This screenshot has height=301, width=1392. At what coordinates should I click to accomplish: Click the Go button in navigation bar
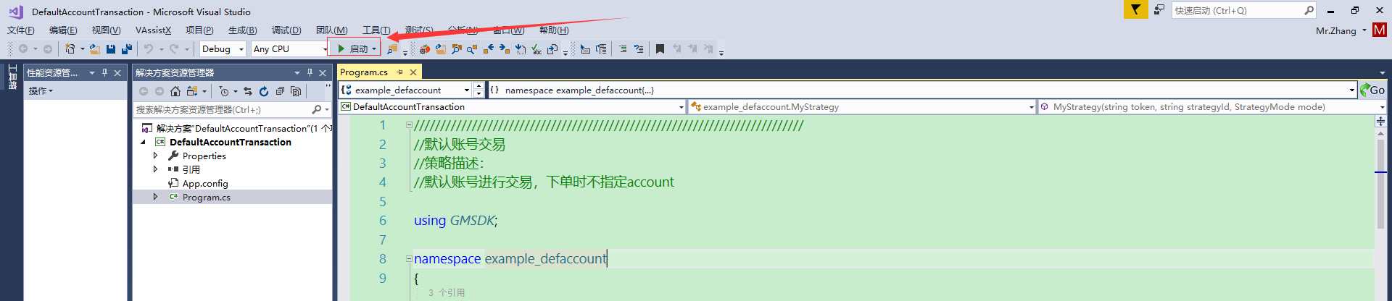click(1372, 90)
